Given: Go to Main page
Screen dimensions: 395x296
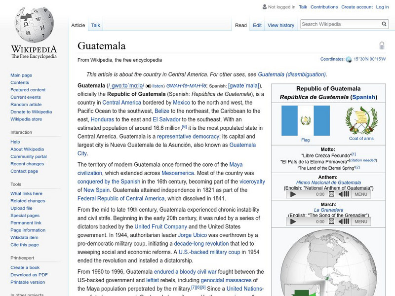Looking at the screenshot, I should (21, 75).
